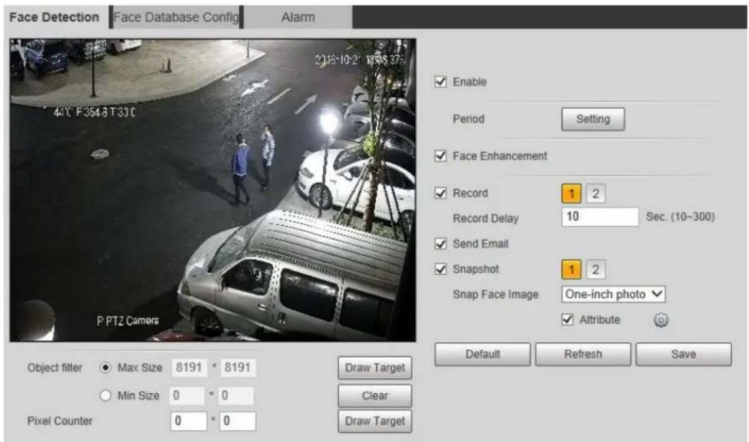This screenshot has height=442, width=749.
Task: Save the face detection settings
Action: point(683,354)
